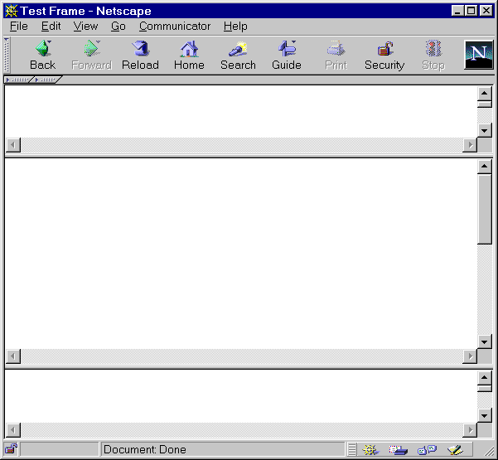This screenshot has height=460, width=498.
Task: Click bottom frame scroll down arrow
Action: [x=485, y=415]
